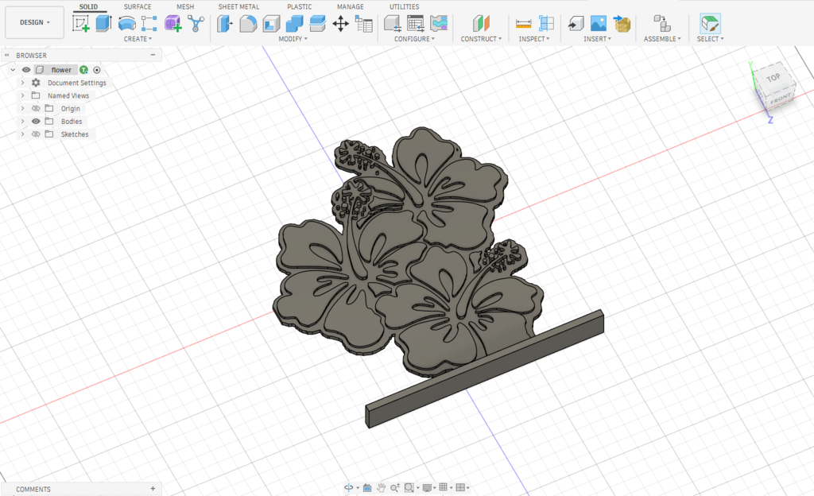Open the Inspect dropdown menu

point(533,39)
